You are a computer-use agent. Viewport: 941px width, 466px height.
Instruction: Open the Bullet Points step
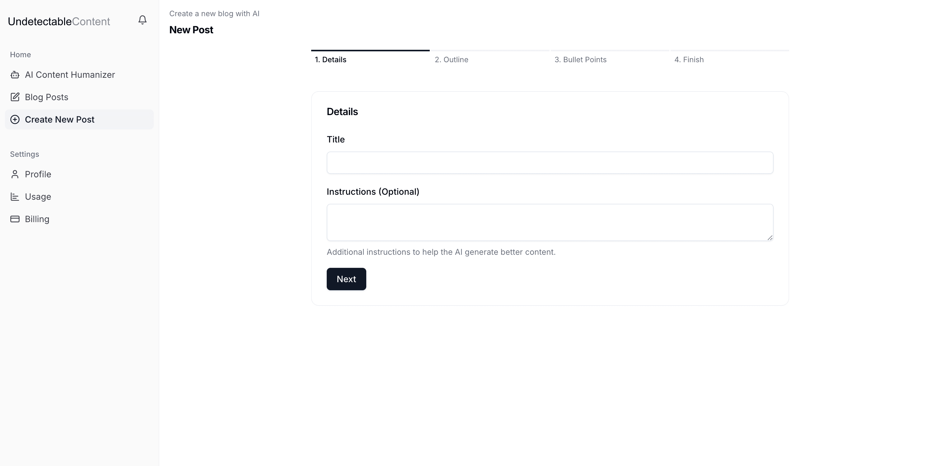pyautogui.click(x=580, y=59)
